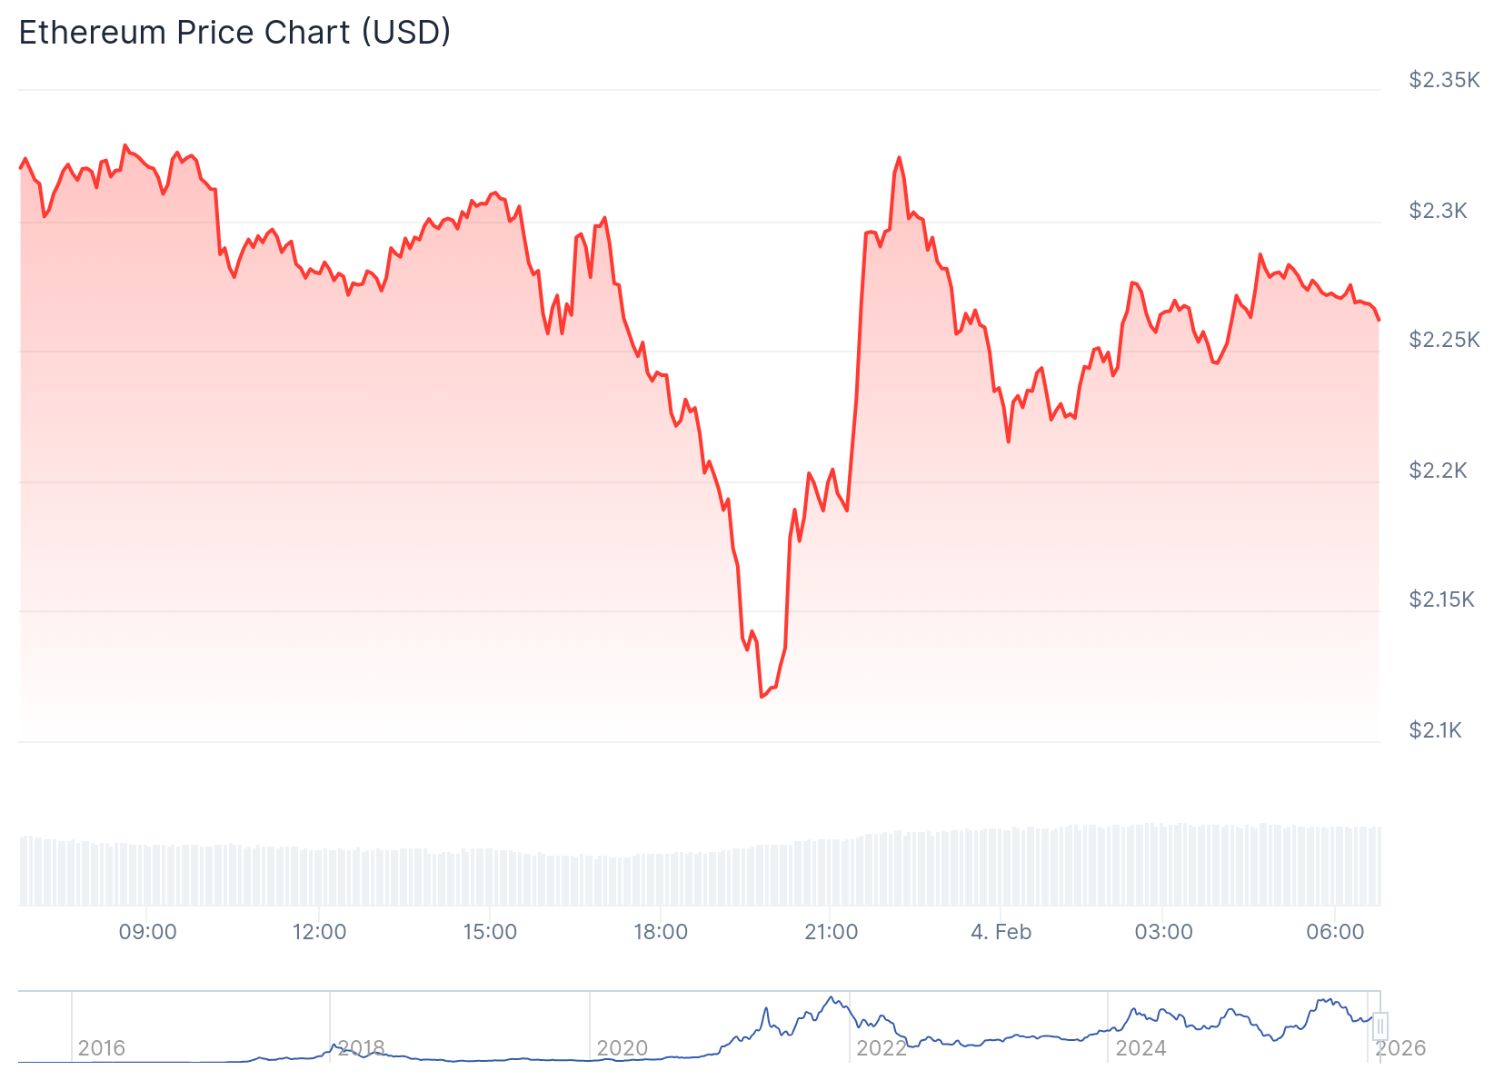Screen dimensions: 1494x1090
Task: Click the $2.2K price axis label
Action: click(1438, 471)
